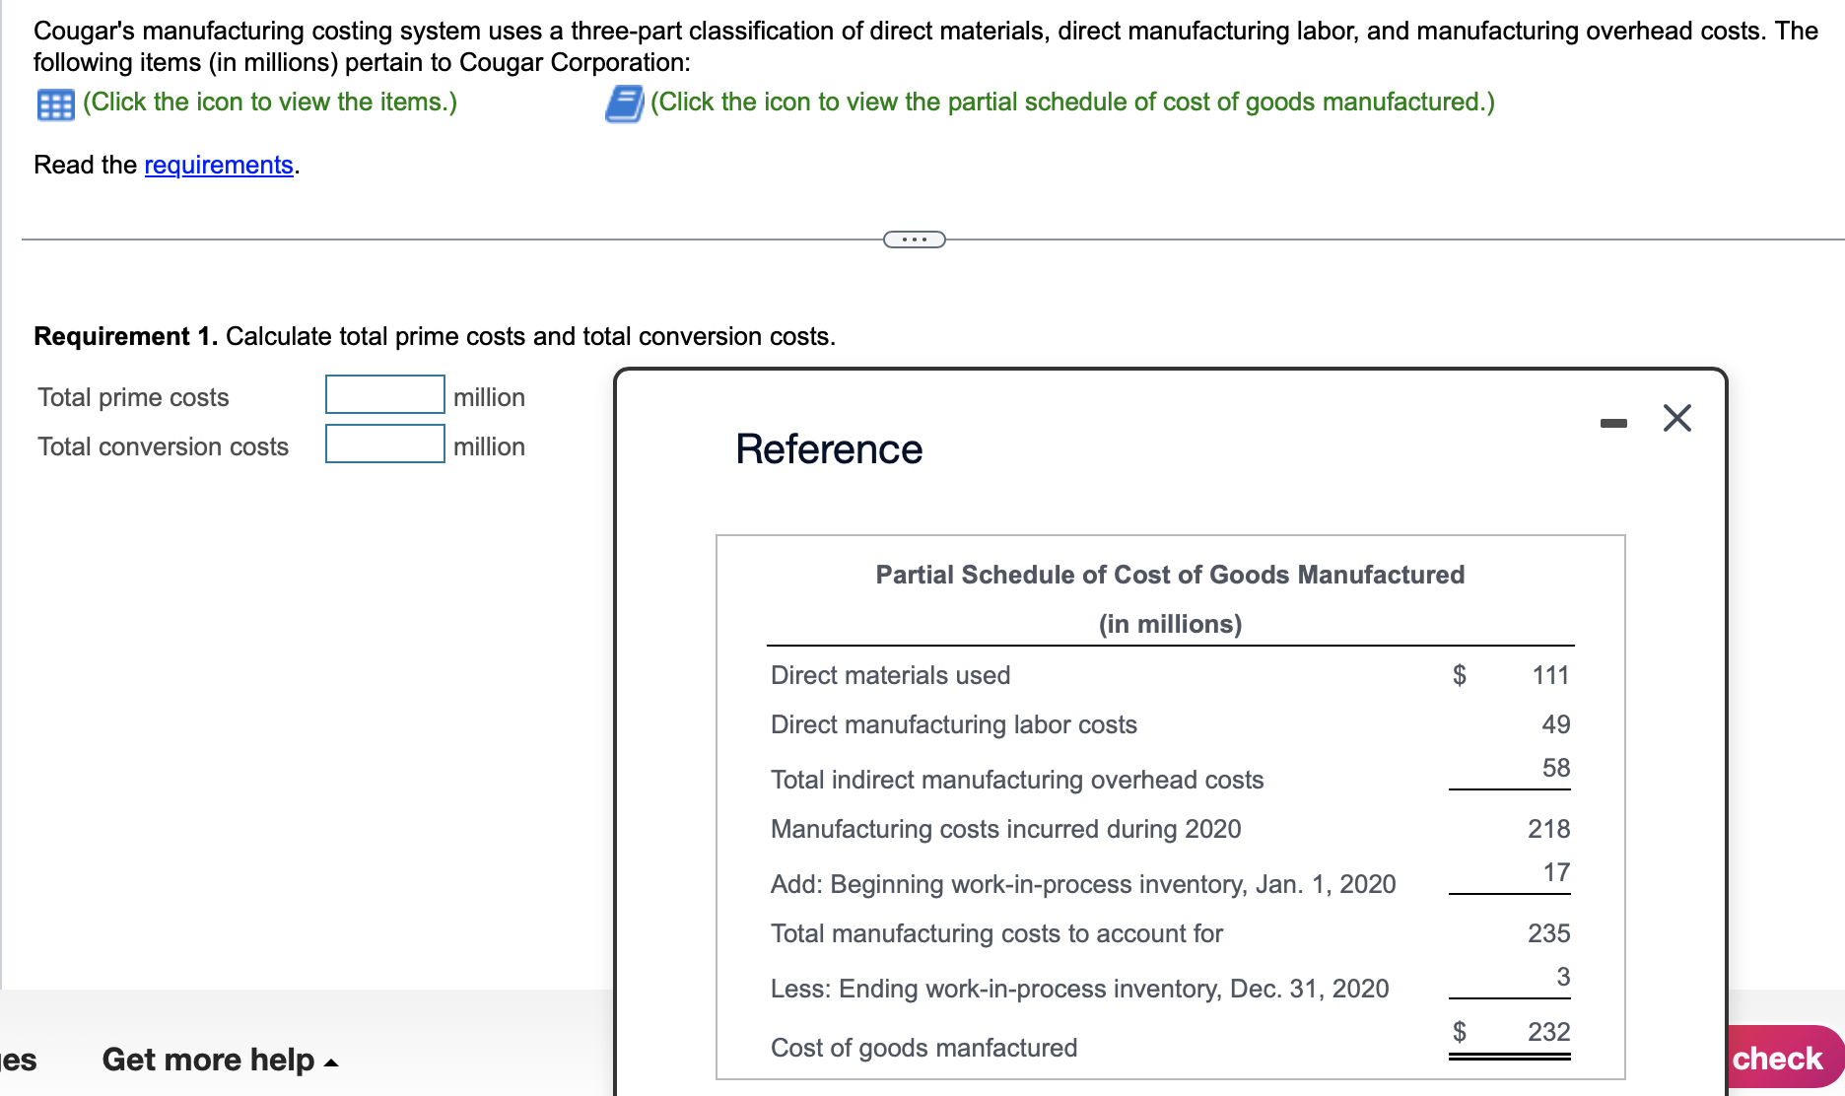The height and width of the screenshot is (1096, 1845).
Task: Click the text to view partial schedule
Action: (x=1072, y=103)
